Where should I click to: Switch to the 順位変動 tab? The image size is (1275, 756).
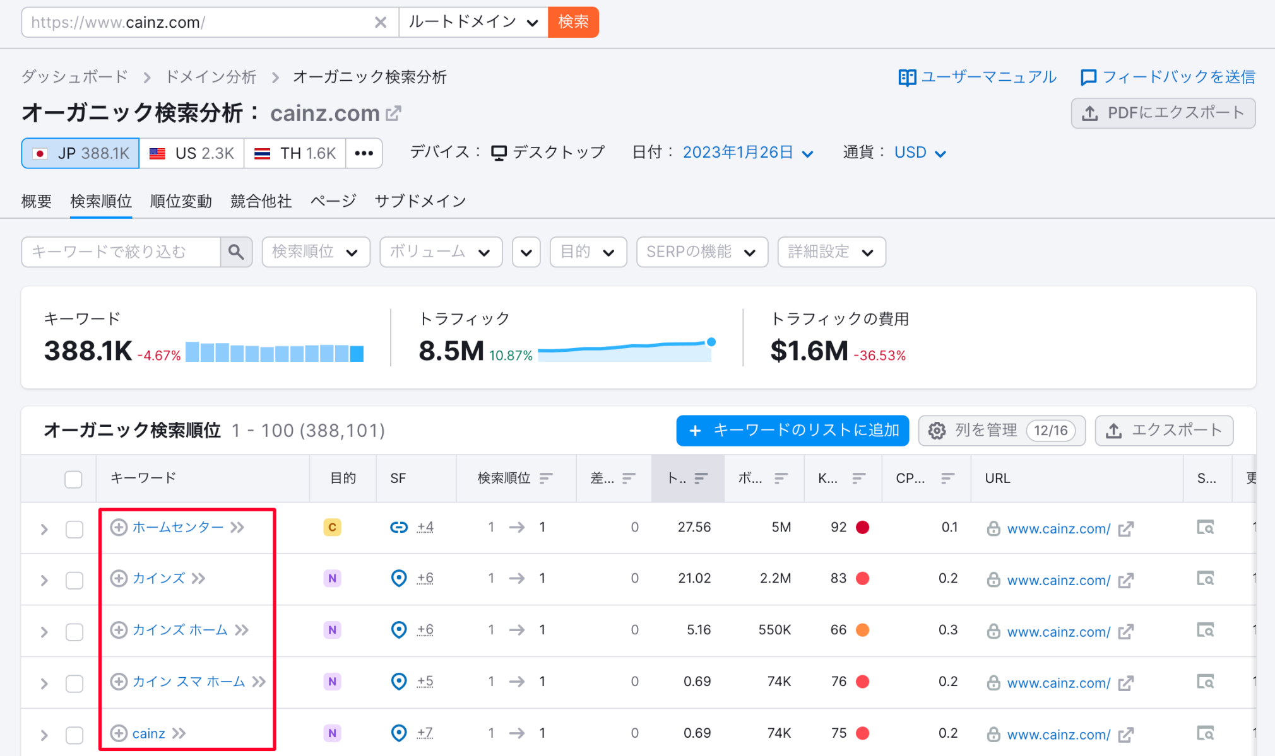[x=181, y=201]
